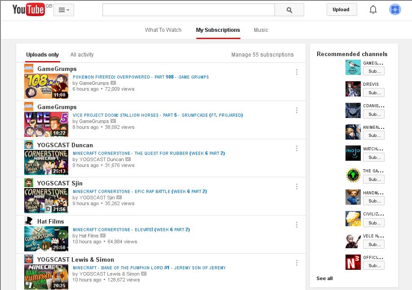Click GameGrumps channel heading above FireRed video

click(x=57, y=69)
